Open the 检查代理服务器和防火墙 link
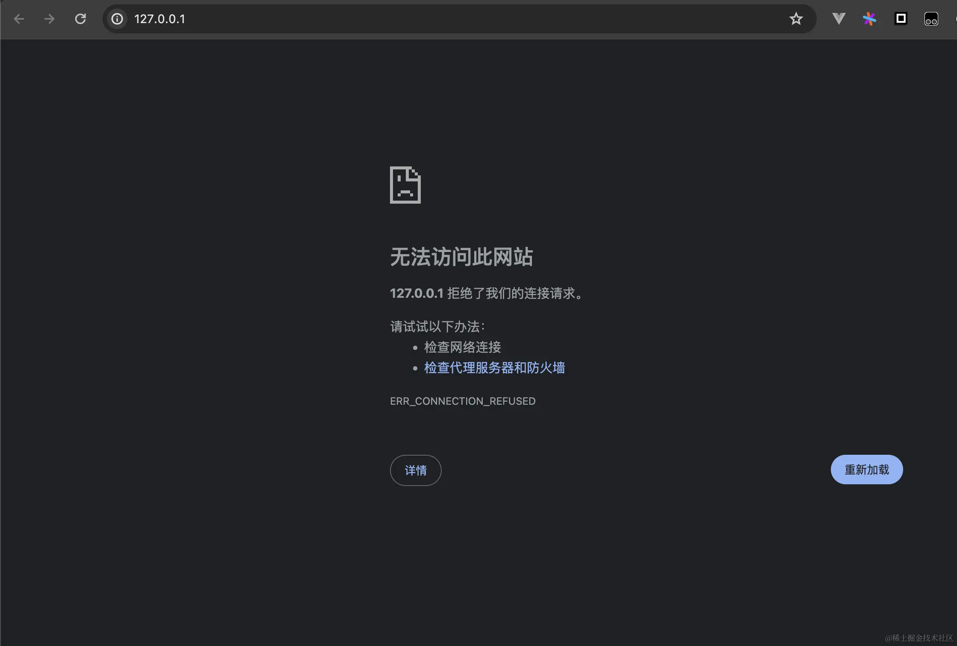This screenshot has width=957, height=646. 494,368
